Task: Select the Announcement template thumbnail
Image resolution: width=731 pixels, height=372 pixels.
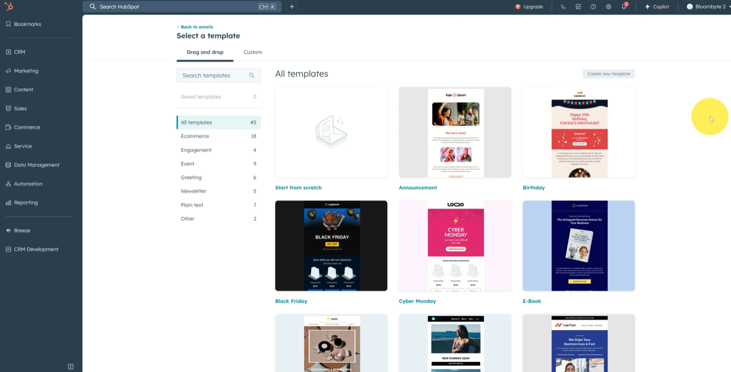Action: pos(455,132)
